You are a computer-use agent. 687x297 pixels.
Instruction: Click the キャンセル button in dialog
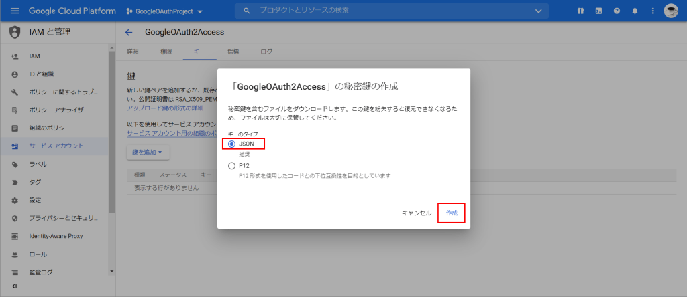pos(417,213)
